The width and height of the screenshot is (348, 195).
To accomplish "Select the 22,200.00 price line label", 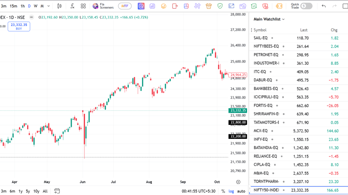I will tap(238, 136).
